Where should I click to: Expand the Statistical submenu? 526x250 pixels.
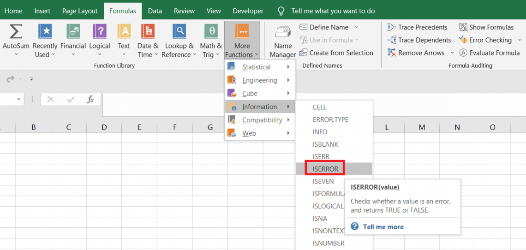point(259,67)
